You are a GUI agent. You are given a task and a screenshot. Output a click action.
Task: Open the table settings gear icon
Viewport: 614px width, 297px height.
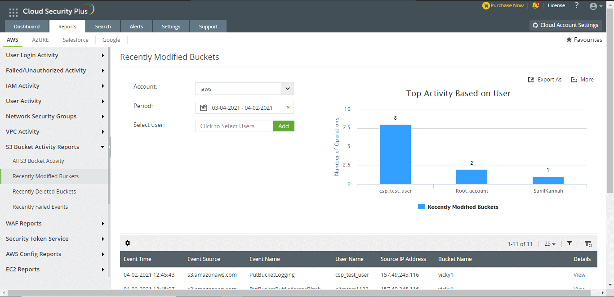(128, 243)
